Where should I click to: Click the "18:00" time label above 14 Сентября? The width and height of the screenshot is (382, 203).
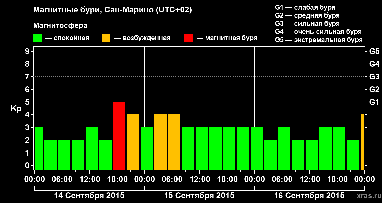(117, 179)
